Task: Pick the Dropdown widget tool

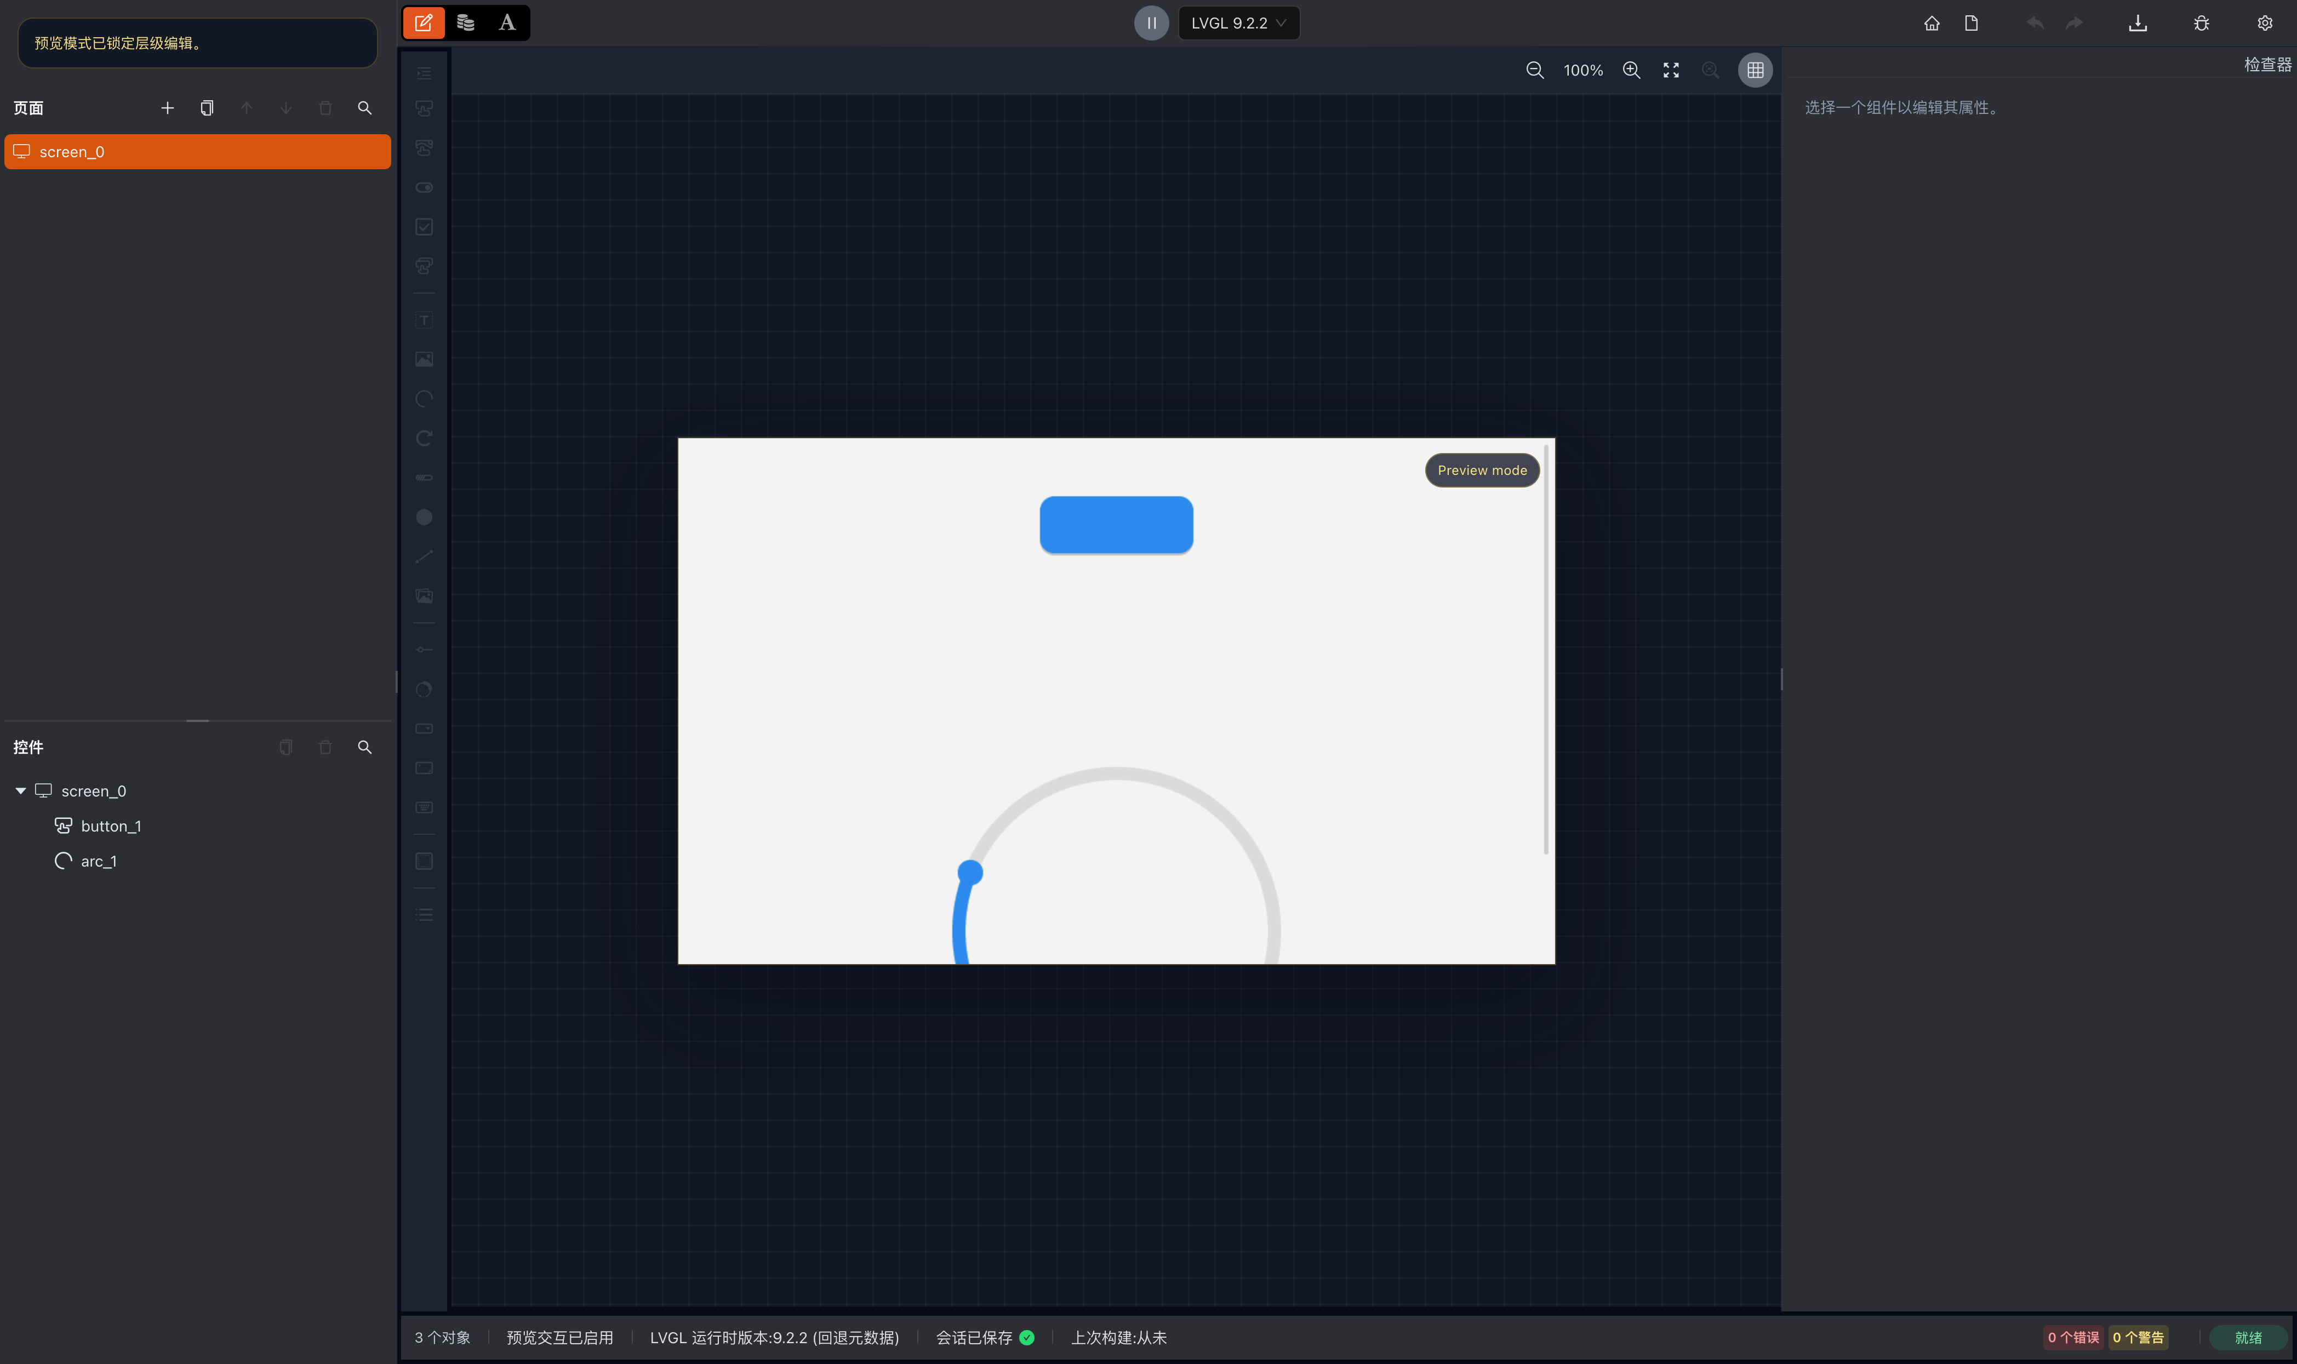Action: coord(424,729)
